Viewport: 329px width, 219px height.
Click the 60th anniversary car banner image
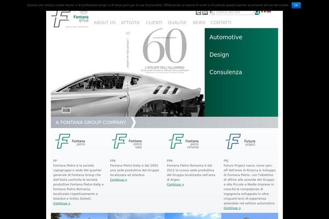point(128,72)
